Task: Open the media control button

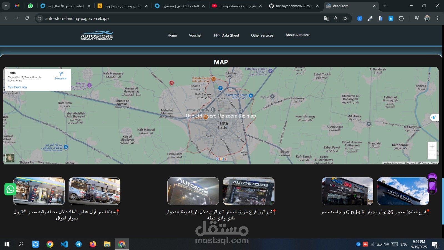Action: [x=417, y=18]
